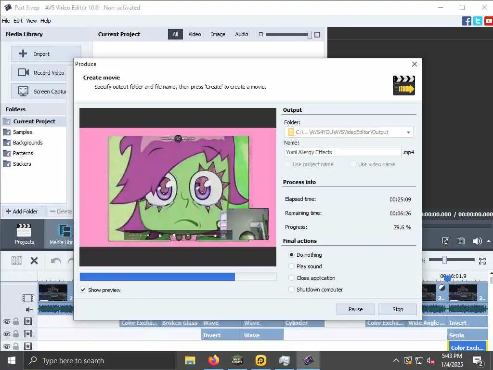Click the Screen Capture monitor icon
Image resolution: width=493 pixels, height=370 pixels.
(23, 91)
